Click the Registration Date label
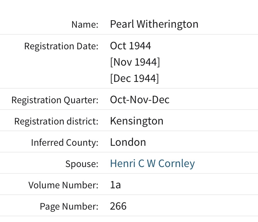The image size is (258, 222). [61, 46]
